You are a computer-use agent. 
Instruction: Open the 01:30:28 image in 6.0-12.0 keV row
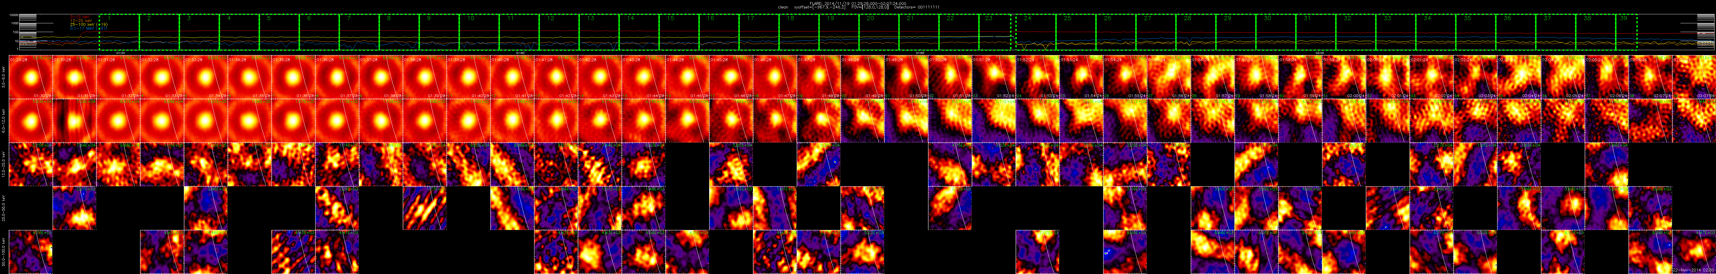tap(75, 121)
